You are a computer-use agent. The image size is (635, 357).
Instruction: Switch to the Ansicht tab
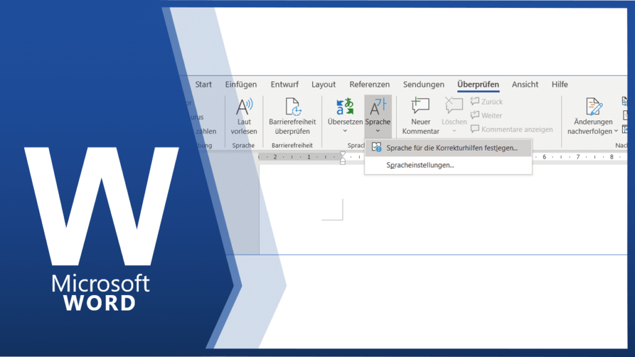click(x=525, y=84)
